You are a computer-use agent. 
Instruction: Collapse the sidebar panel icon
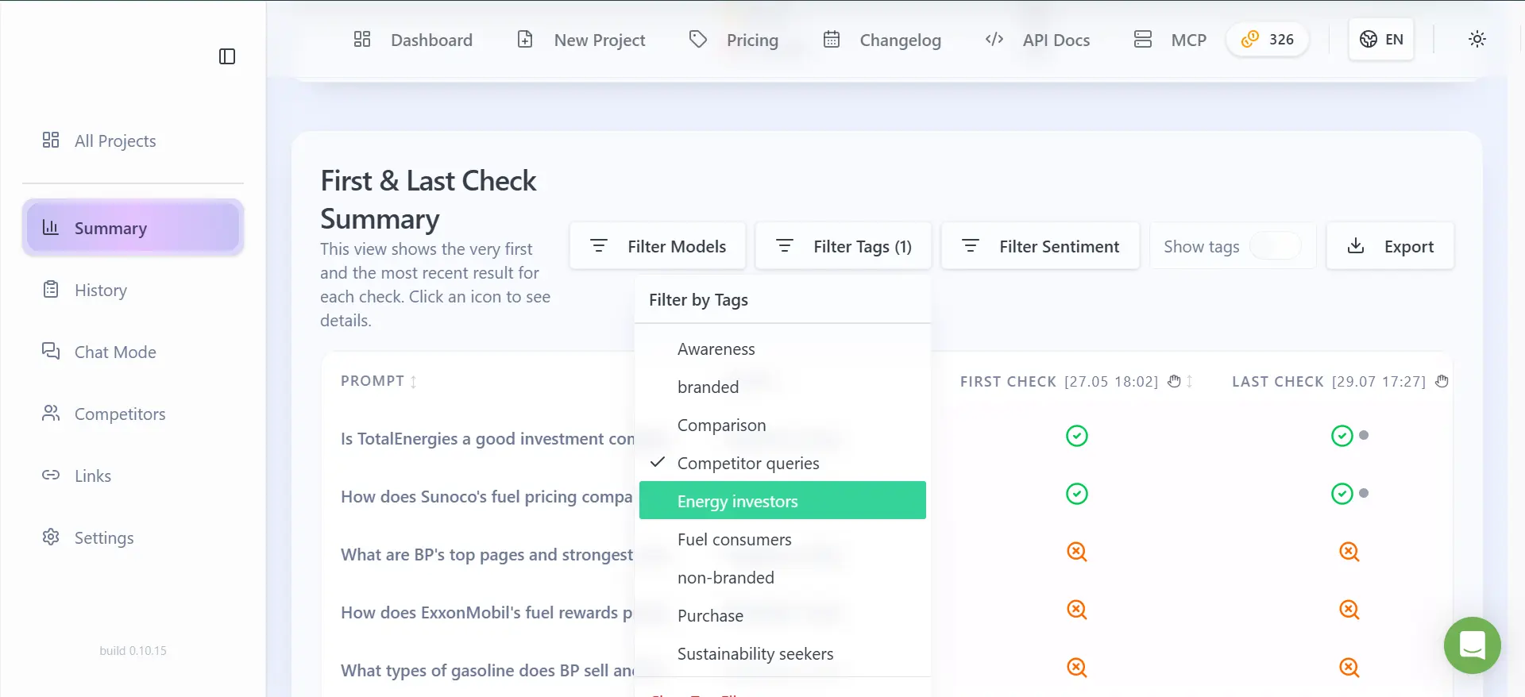click(x=227, y=56)
